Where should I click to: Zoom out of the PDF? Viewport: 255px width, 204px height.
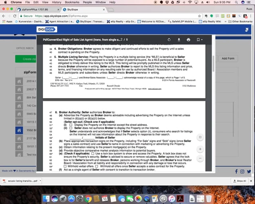pyautogui.click(x=200, y=158)
